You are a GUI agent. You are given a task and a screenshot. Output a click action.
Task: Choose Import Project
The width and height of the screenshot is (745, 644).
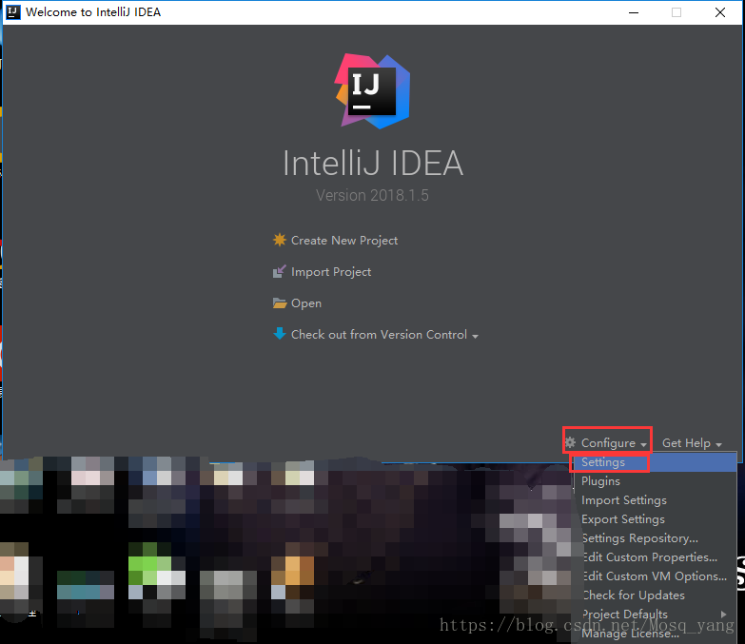coord(331,272)
